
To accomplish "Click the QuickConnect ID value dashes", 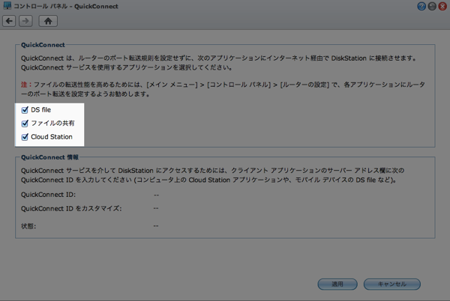I will [x=156, y=195].
